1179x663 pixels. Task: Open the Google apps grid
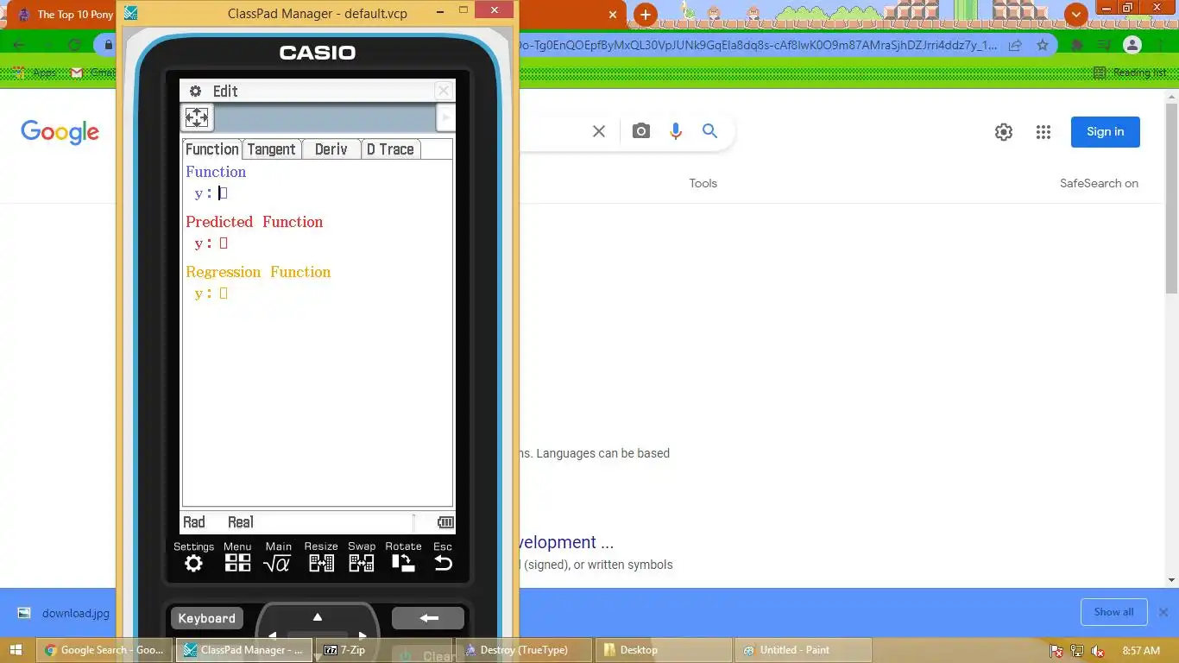(x=1043, y=132)
